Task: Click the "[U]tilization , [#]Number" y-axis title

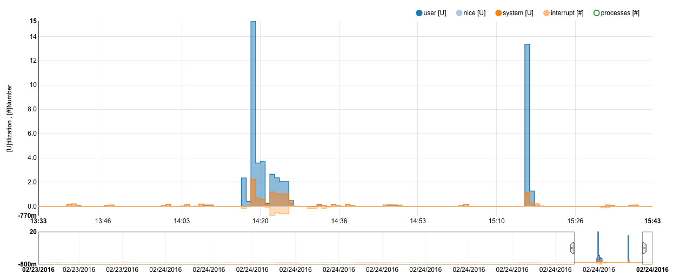Action: click(x=10, y=118)
